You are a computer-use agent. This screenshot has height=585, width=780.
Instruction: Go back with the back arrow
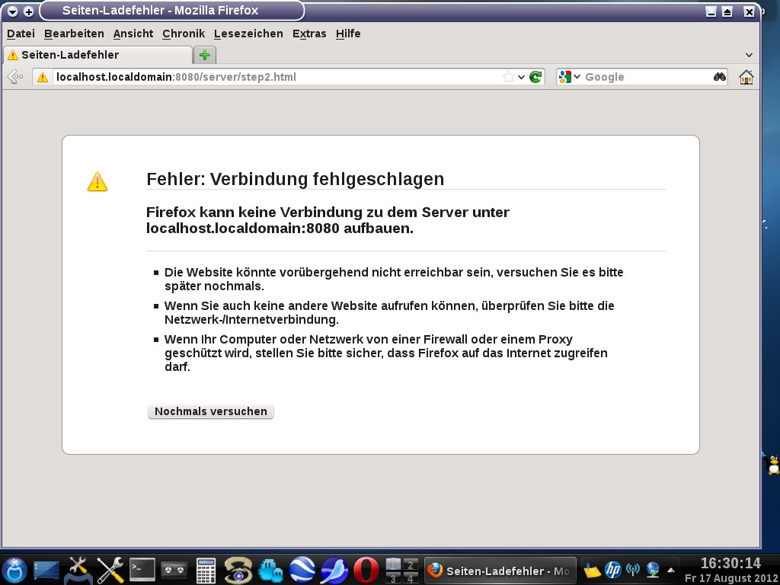(x=15, y=77)
